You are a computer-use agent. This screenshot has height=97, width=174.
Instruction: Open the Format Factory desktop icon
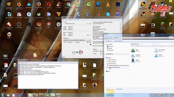(x=19, y=15)
